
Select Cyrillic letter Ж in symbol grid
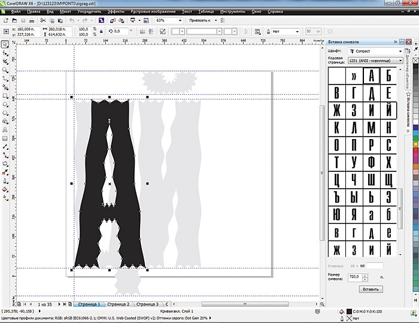(x=336, y=110)
